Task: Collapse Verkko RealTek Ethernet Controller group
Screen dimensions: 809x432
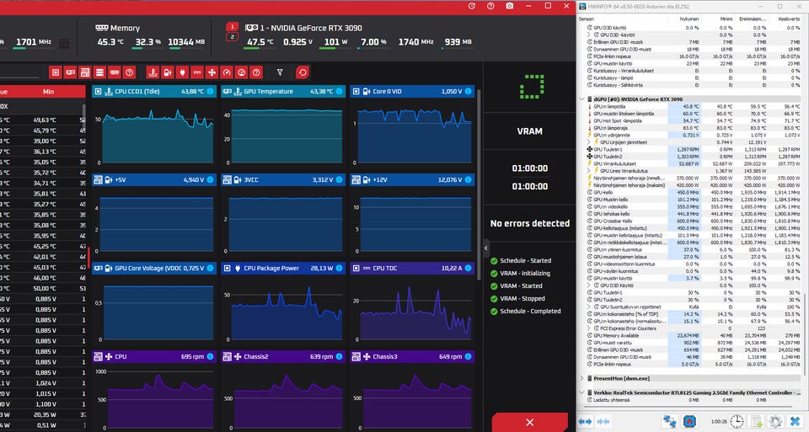Action: [x=582, y=392]
